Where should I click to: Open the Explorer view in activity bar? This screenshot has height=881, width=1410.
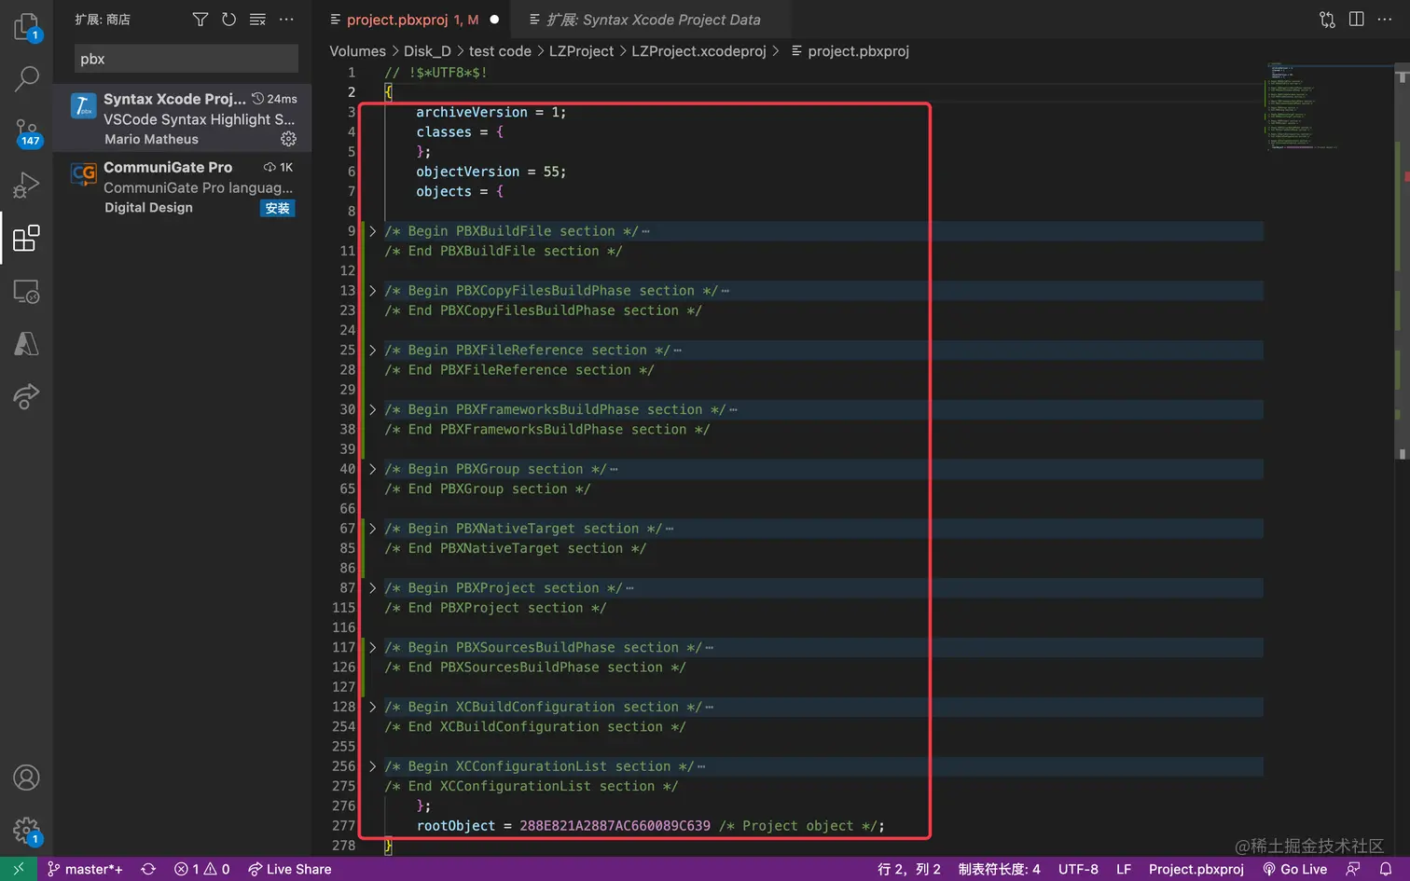click(x=26, y=27)
